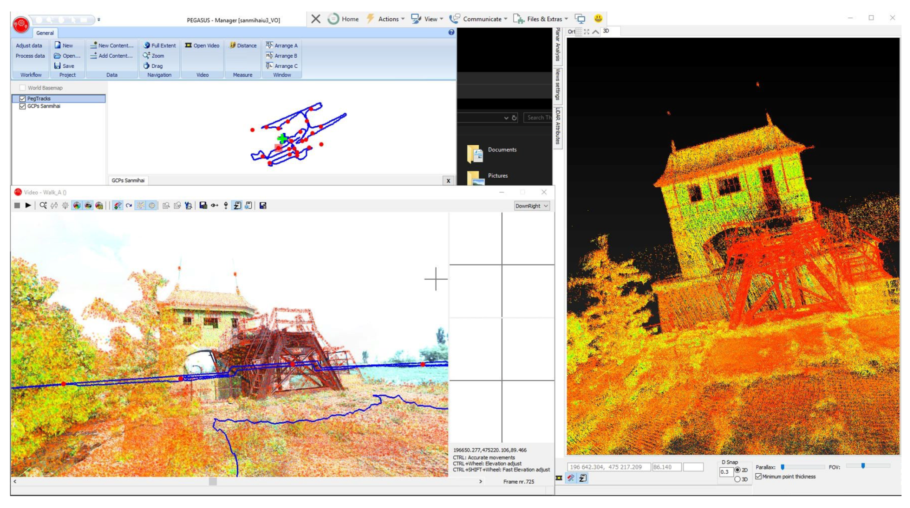Uncheck the GCPs Sanmihai layer checkbox
The image size is (910, 508).
tap(23, 106)
